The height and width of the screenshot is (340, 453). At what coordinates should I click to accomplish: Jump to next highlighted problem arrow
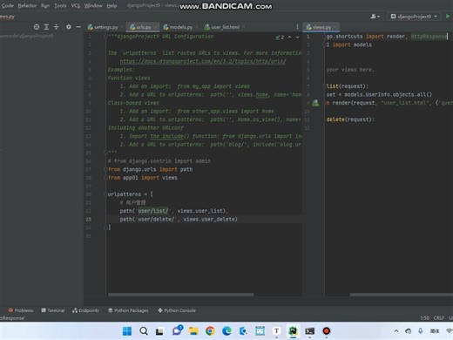point(297,37)
